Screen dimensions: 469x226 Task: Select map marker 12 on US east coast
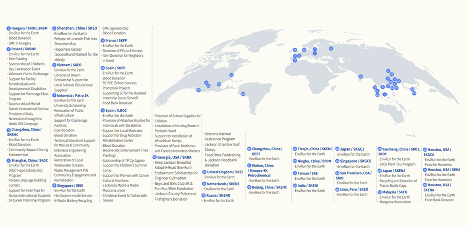[231, 75]
